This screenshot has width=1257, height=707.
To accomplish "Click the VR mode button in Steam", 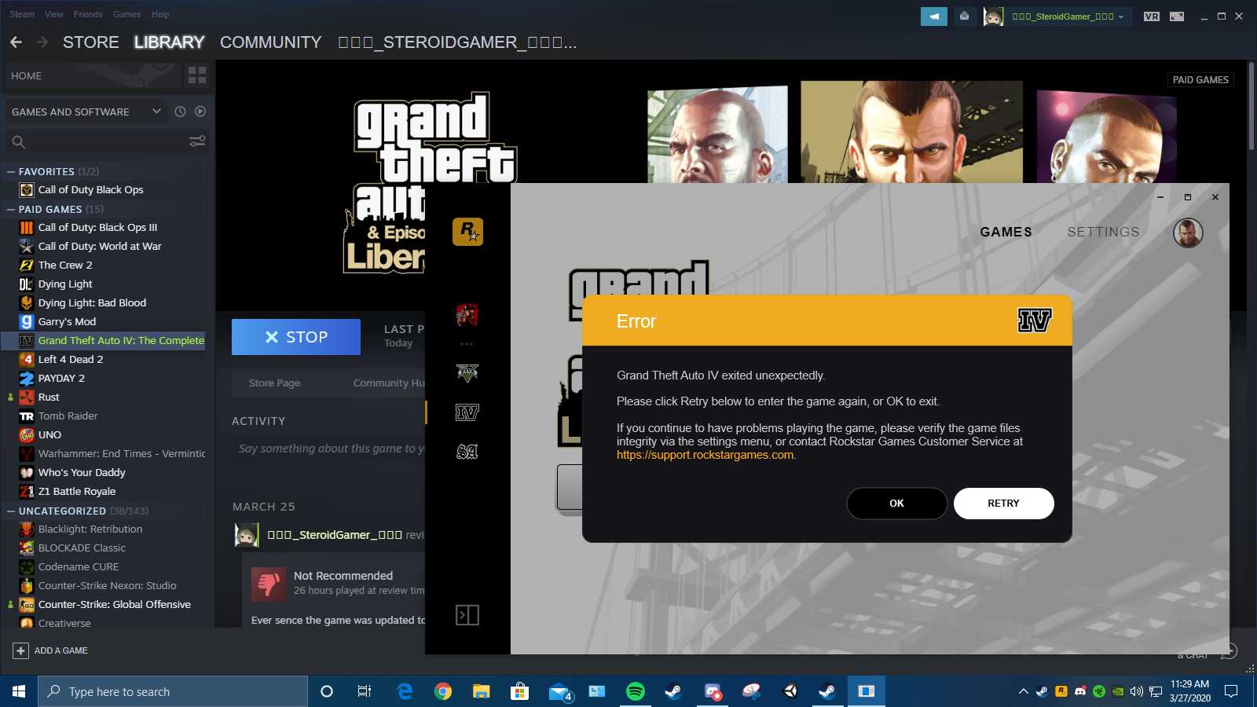I will [1152, 16].
